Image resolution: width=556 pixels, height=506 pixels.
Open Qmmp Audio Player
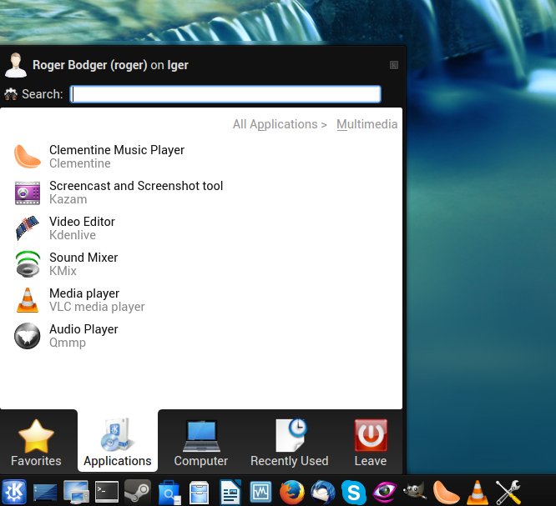(201, 335)
